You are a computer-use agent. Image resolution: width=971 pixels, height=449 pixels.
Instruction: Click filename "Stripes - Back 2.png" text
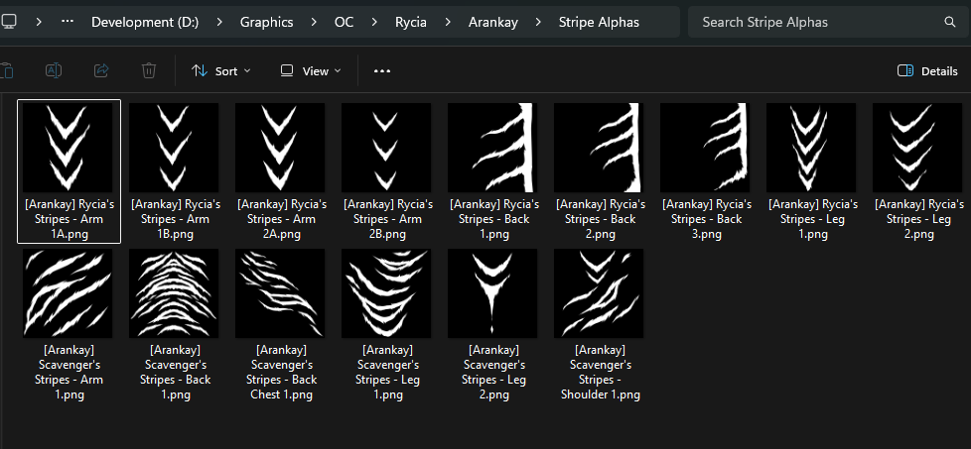[599, 226]
